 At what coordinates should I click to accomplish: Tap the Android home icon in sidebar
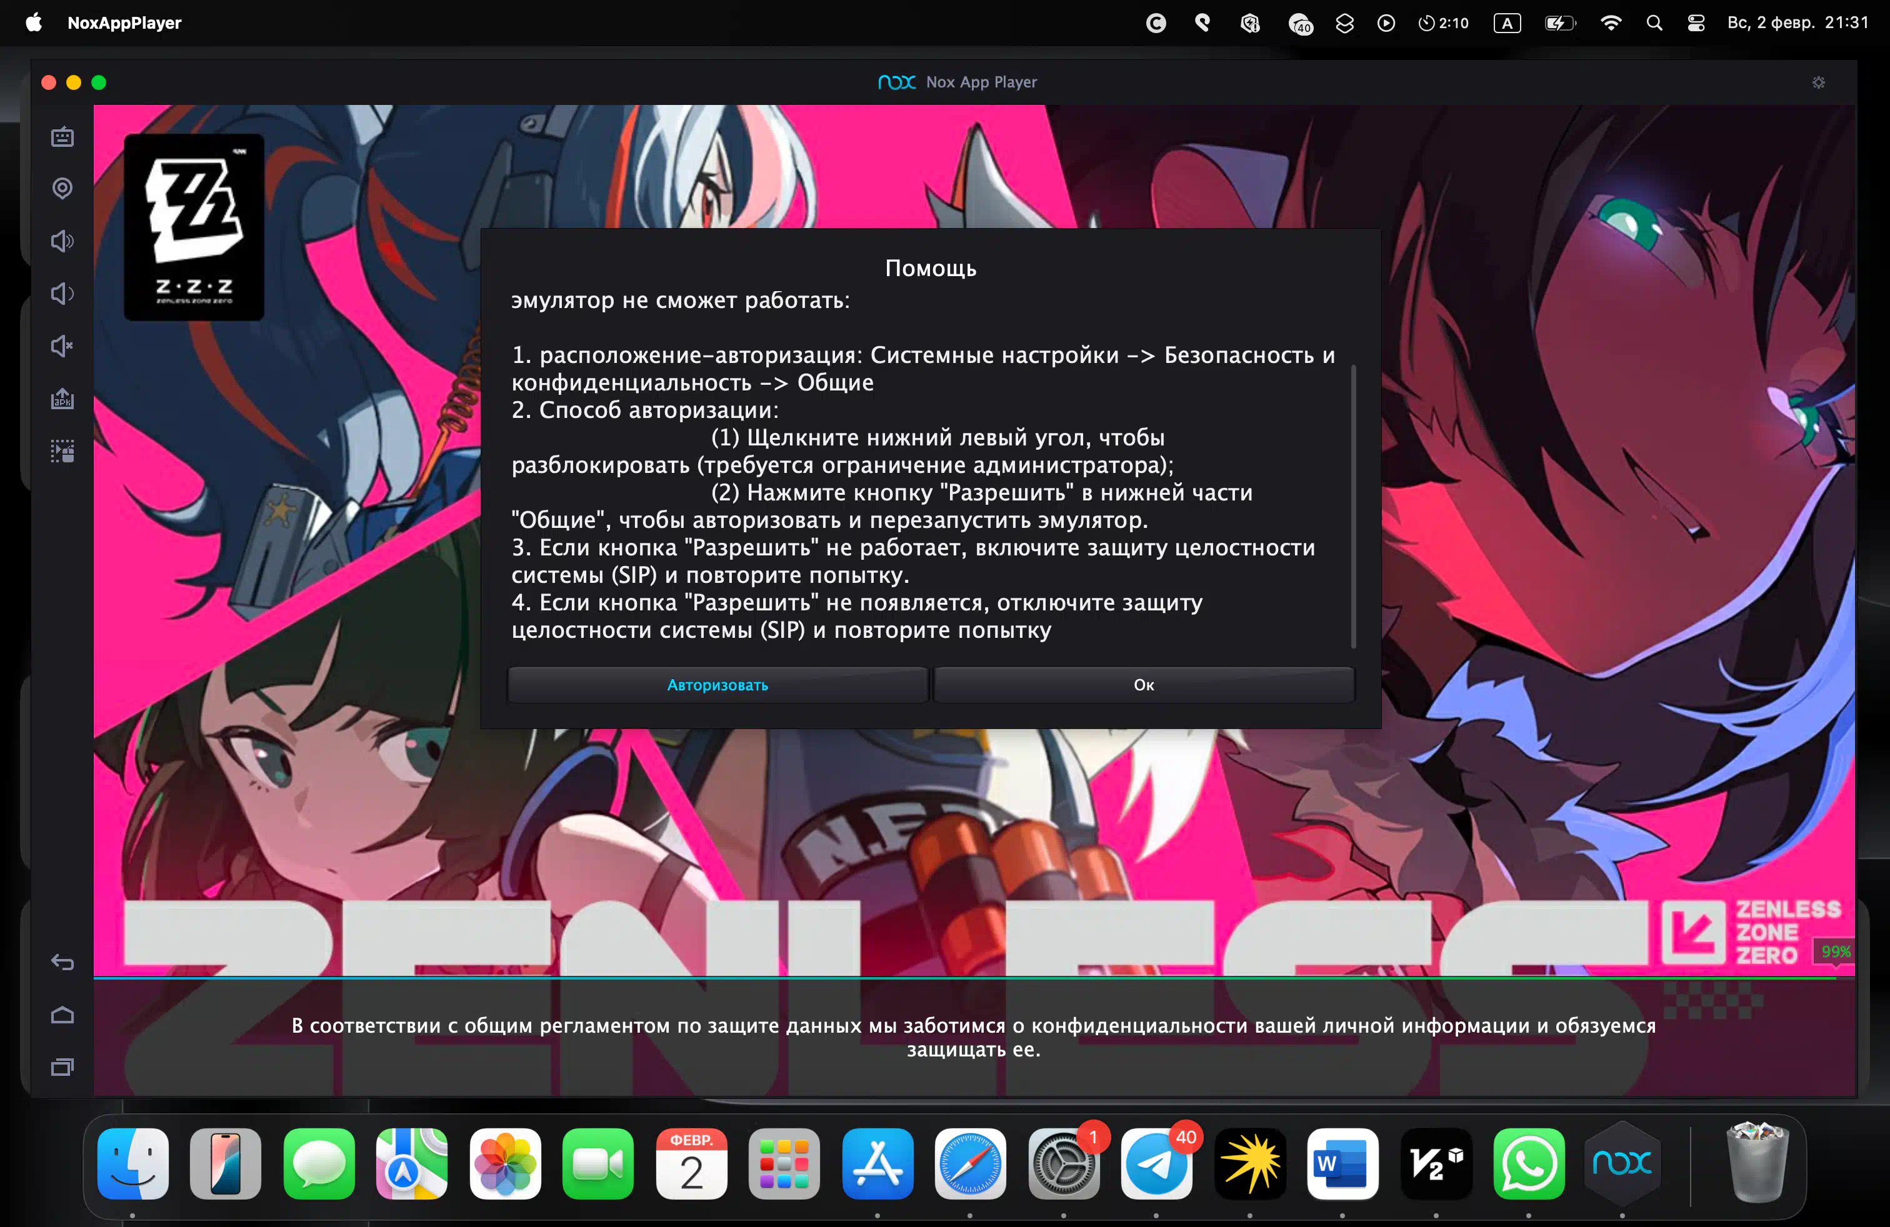pyautogui.click(x=62, y=1015)
